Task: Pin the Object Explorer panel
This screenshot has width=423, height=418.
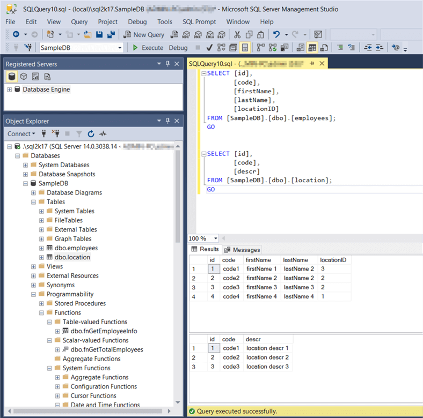Action: point(167,121)
